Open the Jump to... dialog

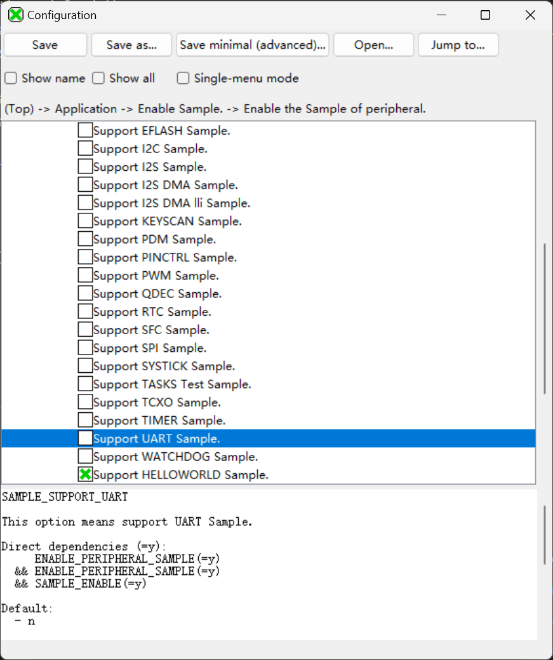coord(457,45)
